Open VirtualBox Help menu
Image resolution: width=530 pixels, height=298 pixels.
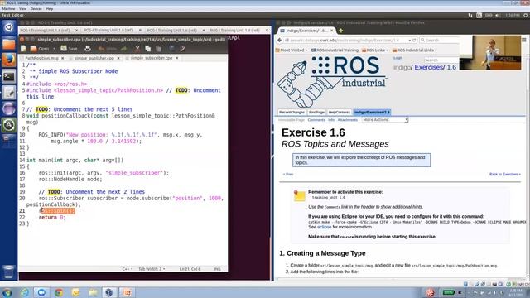pyautogui.click(x=50, y=8)
